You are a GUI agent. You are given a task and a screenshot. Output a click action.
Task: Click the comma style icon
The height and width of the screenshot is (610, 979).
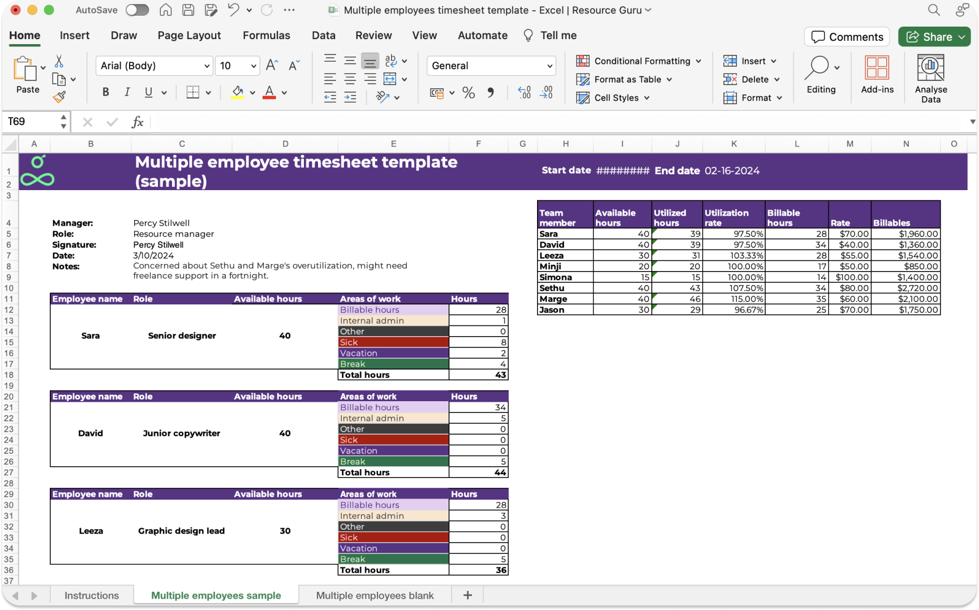coord(489,93)
